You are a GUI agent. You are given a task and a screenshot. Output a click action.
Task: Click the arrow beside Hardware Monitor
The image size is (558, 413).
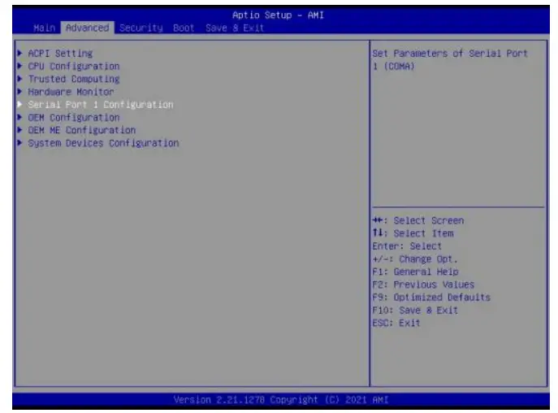point(20,92)
